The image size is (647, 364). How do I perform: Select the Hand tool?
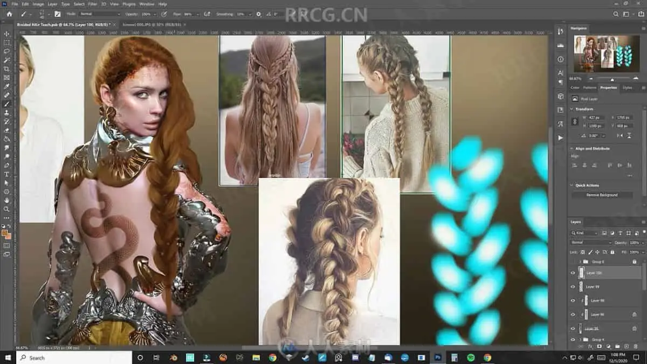(x=7, y=200)
